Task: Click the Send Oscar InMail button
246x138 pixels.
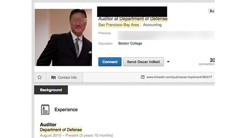Action: [x=143, y=62]
